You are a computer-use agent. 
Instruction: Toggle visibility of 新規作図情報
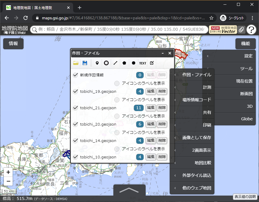click(75, 75)
